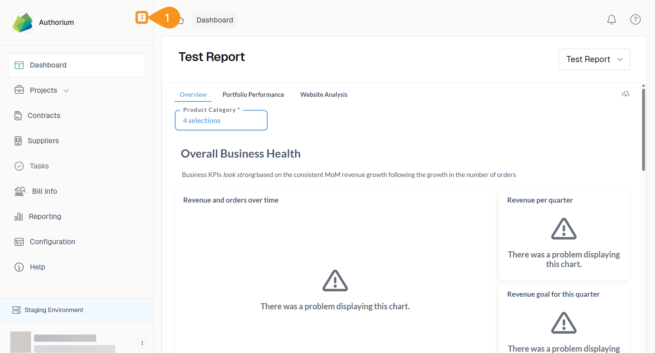Open the user profile three-dot menu
The height and width of the screenshot is (353, 655).
(142, 343)
